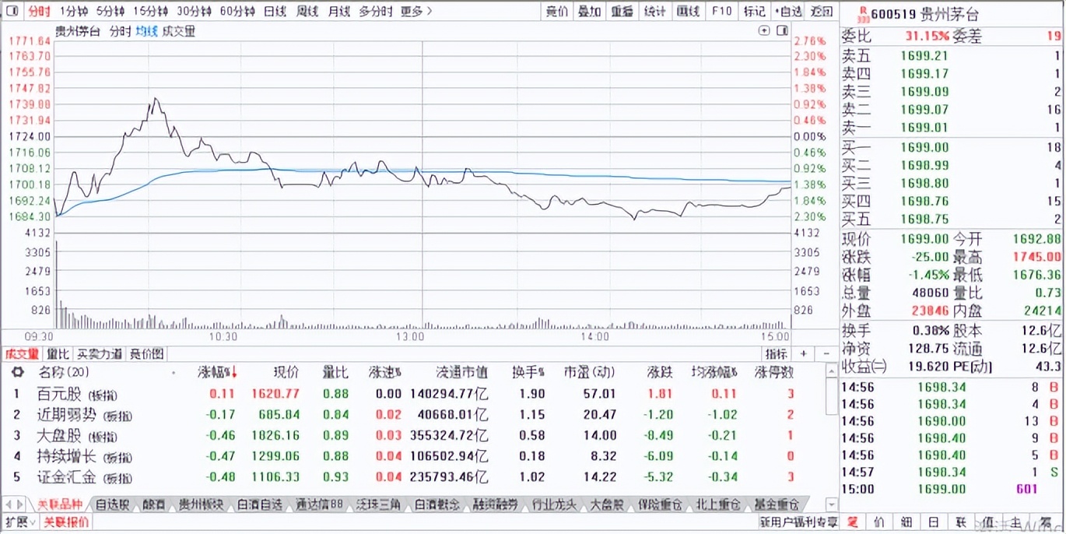Open the 竞价 call auction view
The image size is (1066, 534).
pos(556,12)
